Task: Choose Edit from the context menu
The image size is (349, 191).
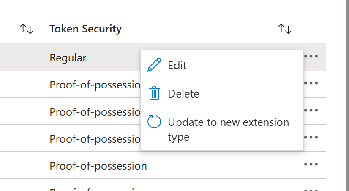Action: coord(177,65)
